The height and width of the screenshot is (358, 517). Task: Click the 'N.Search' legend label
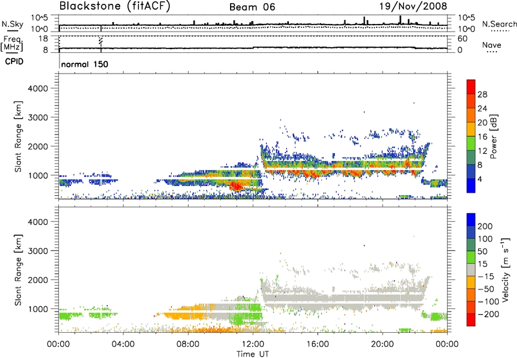click(499, 24)
